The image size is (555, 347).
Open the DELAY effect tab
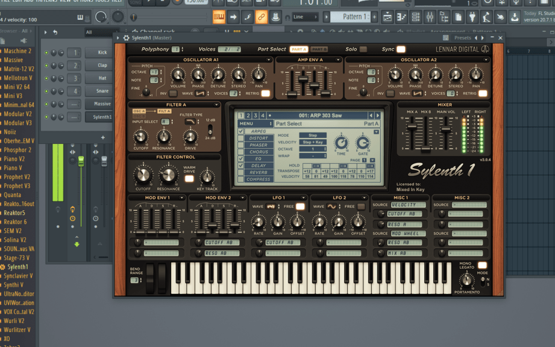point(259,166)
